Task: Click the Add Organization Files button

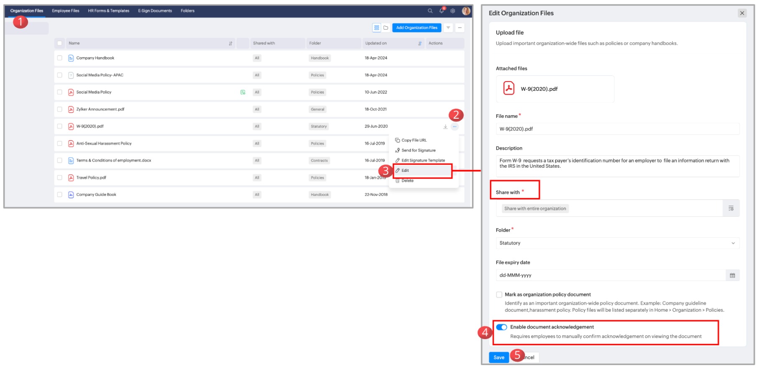Action: tap(417, 28)
